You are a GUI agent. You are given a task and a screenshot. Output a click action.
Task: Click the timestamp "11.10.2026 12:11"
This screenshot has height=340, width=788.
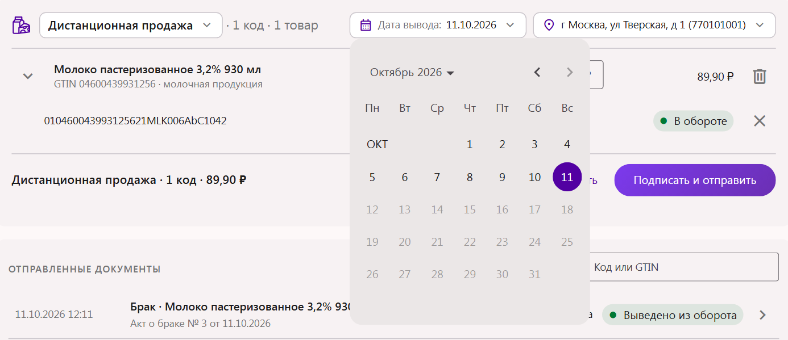(54, 314)
